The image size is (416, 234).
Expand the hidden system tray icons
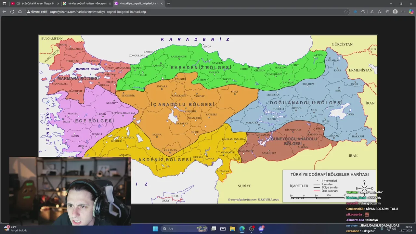(x=375, y=229)
